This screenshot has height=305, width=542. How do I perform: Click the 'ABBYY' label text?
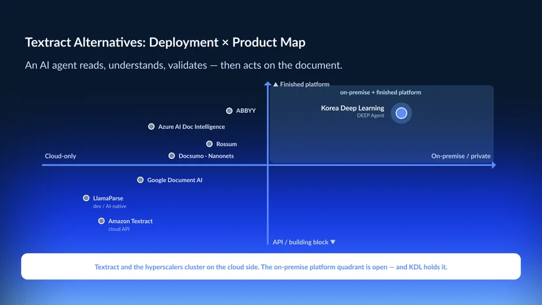point(245,111)
